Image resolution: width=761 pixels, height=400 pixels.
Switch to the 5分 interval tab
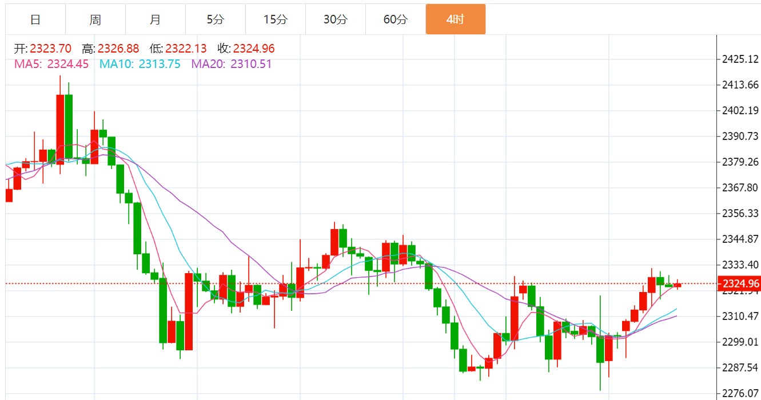(x=216, y=19)
